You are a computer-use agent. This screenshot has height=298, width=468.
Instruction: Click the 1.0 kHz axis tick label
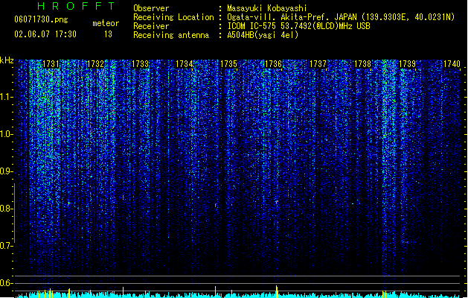(x=7, y=134)
